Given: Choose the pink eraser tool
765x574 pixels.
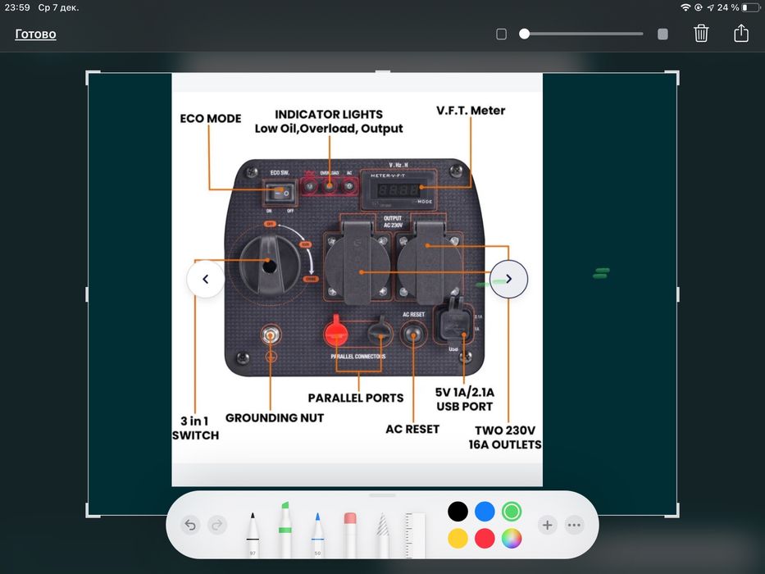Looking at the screenshot, I should [350, 534].
